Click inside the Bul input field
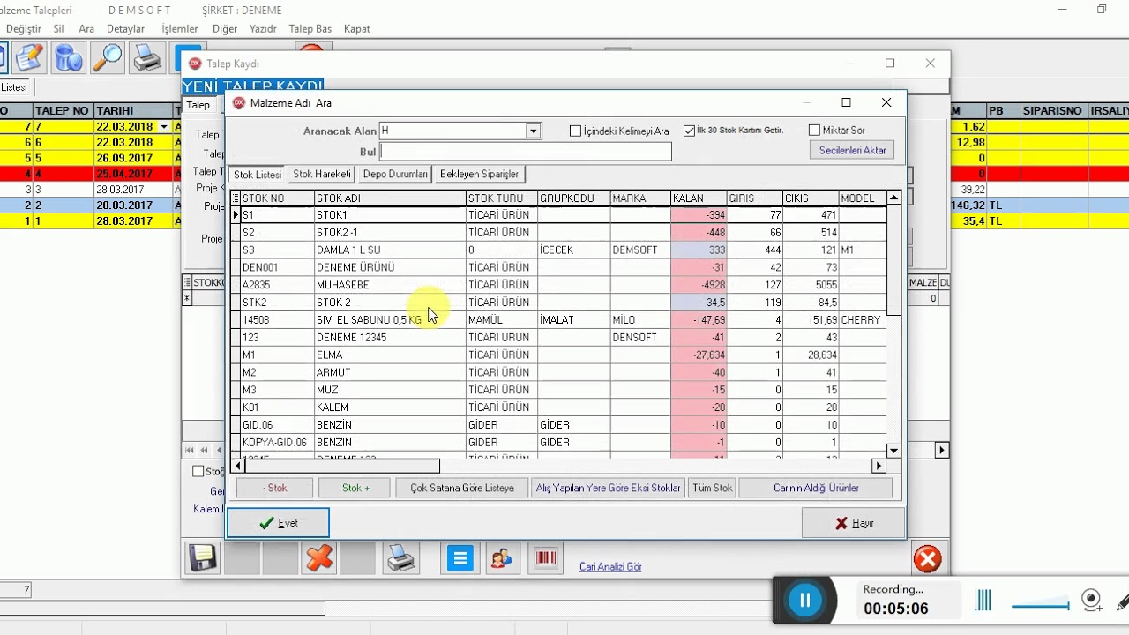This screenshot has width=1129, height=635. (525, 151)
